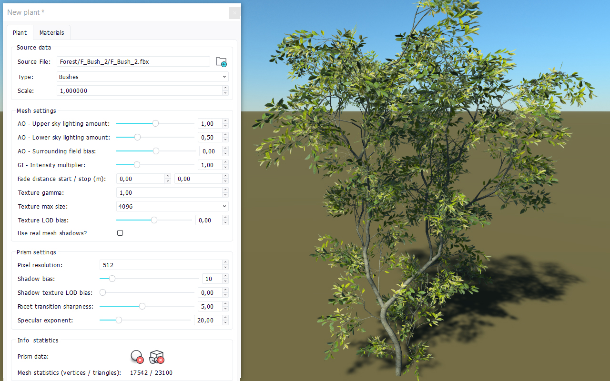Click the sphere prism data icon

(x=137, y=356)
